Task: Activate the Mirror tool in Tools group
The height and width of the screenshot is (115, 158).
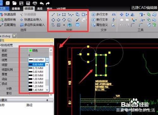Action: (132, 15)
